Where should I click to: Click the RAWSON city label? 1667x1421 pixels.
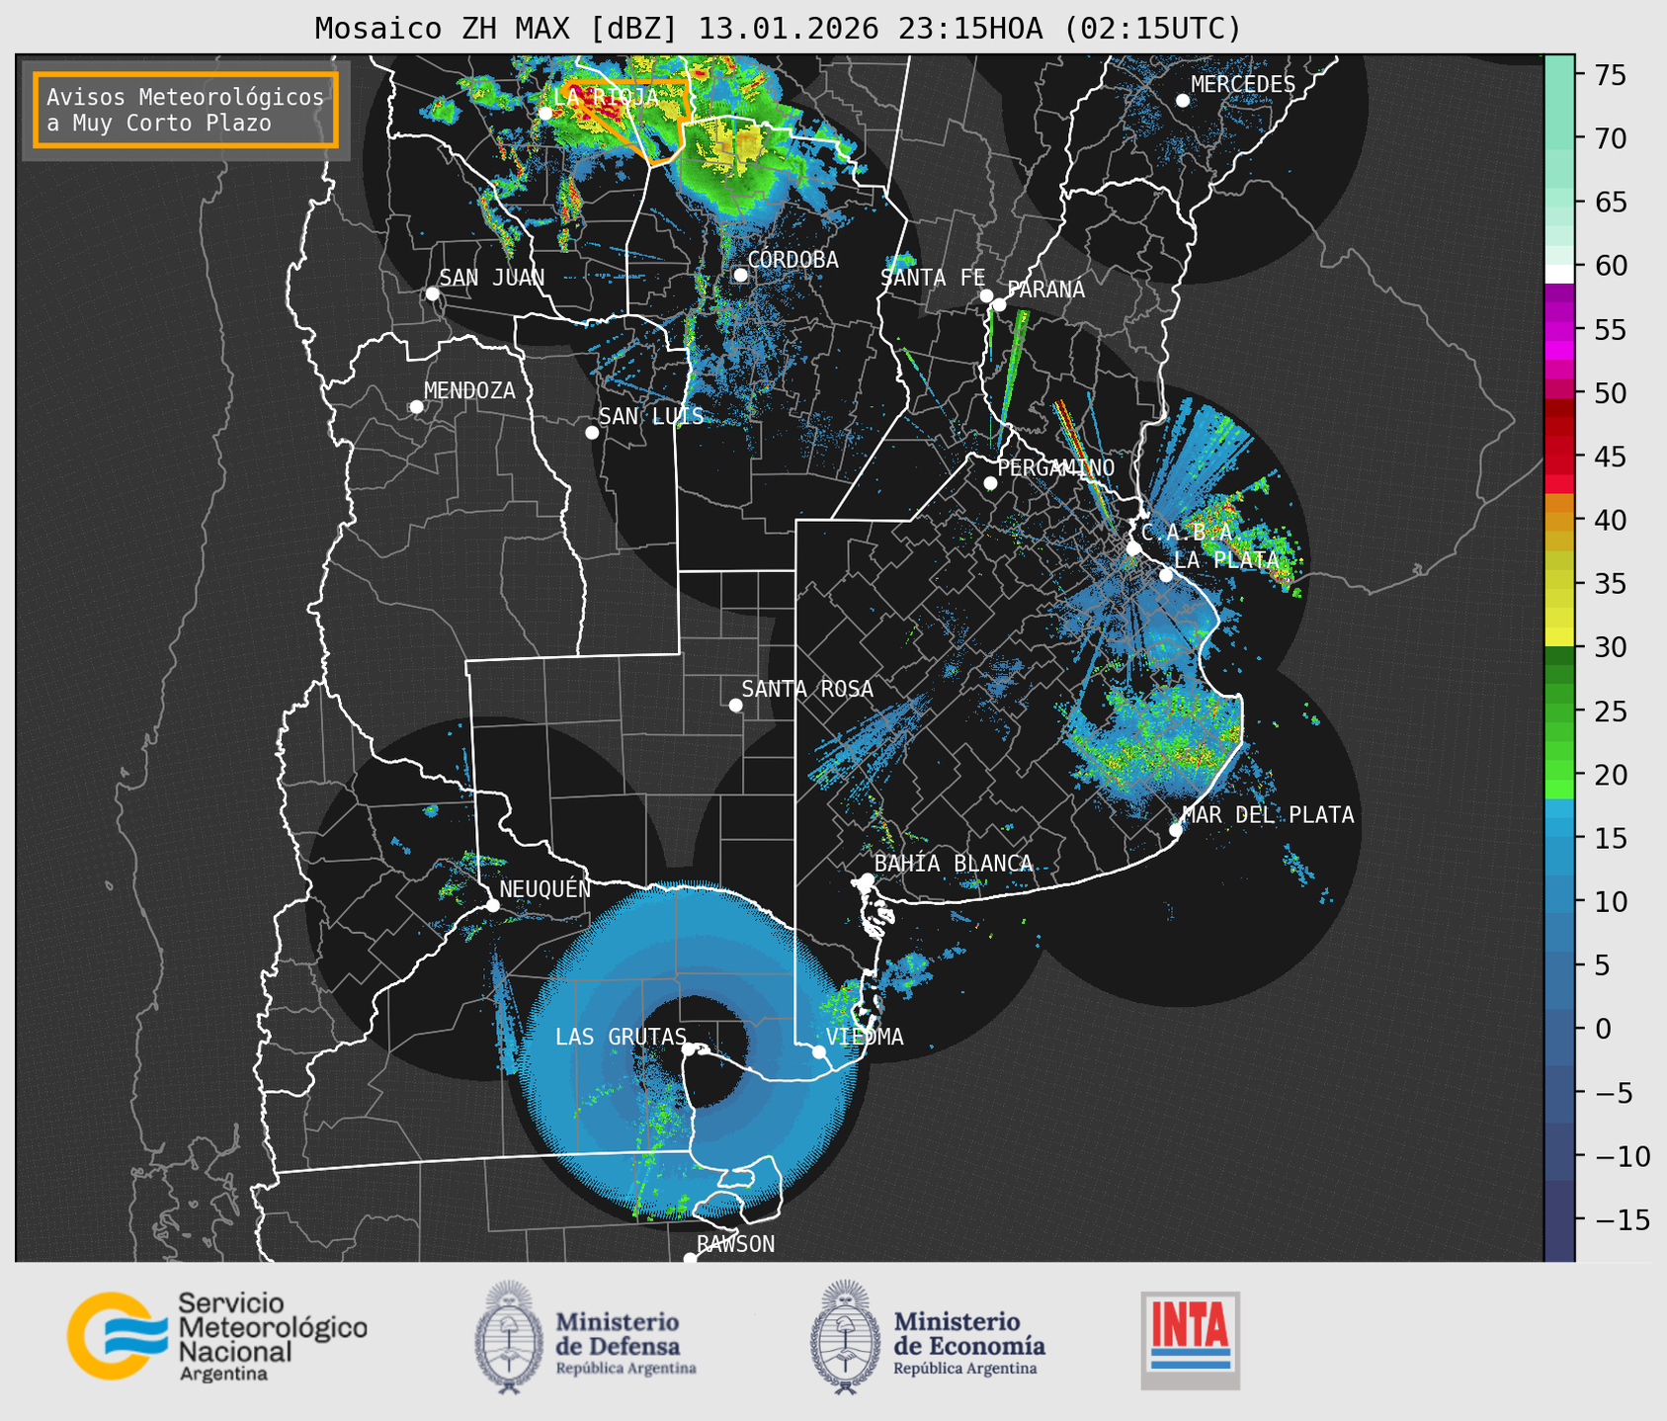click(735, 1244)
